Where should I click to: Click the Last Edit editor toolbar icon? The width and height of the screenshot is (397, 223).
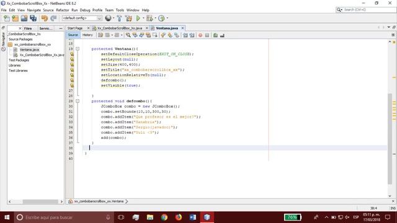100,35
